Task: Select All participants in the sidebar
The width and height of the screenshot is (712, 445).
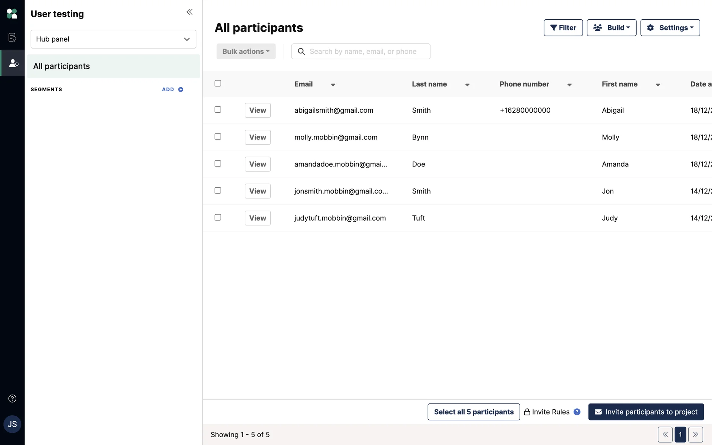Action: 113,66
